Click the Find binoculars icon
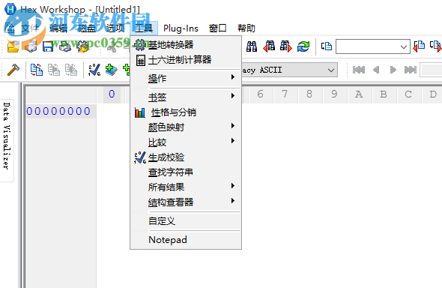This screenshot has width=442, height=288. coord(252,46)
